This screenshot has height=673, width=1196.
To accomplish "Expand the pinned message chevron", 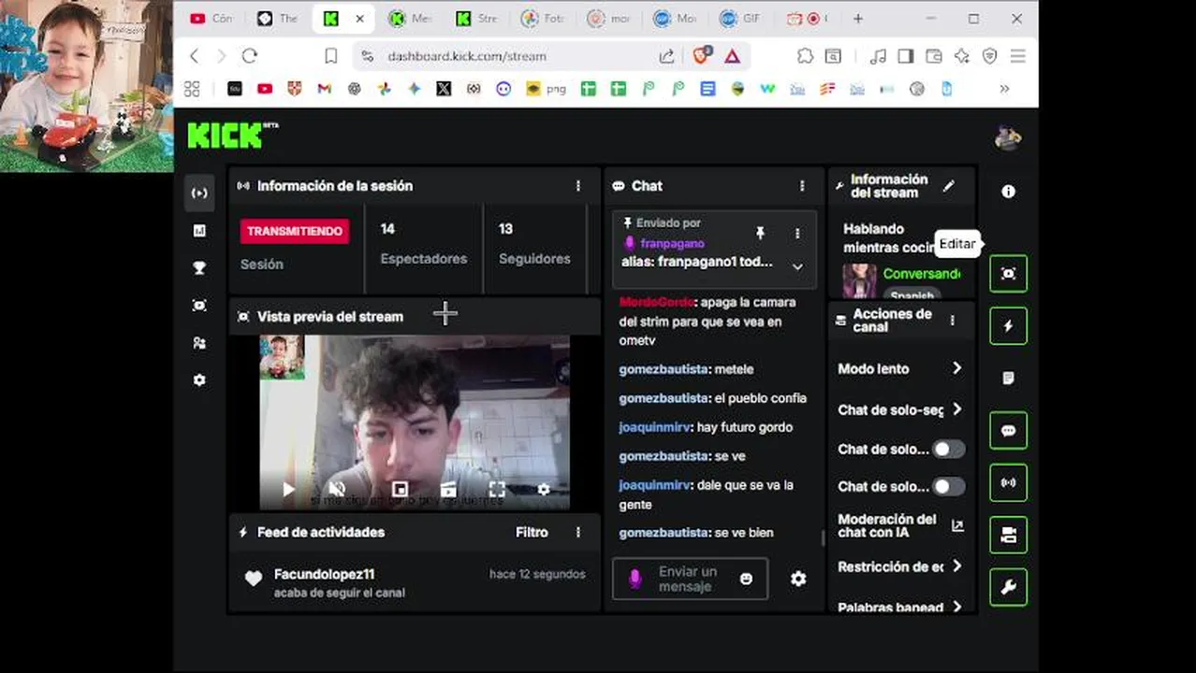I will tap(797, 266).
